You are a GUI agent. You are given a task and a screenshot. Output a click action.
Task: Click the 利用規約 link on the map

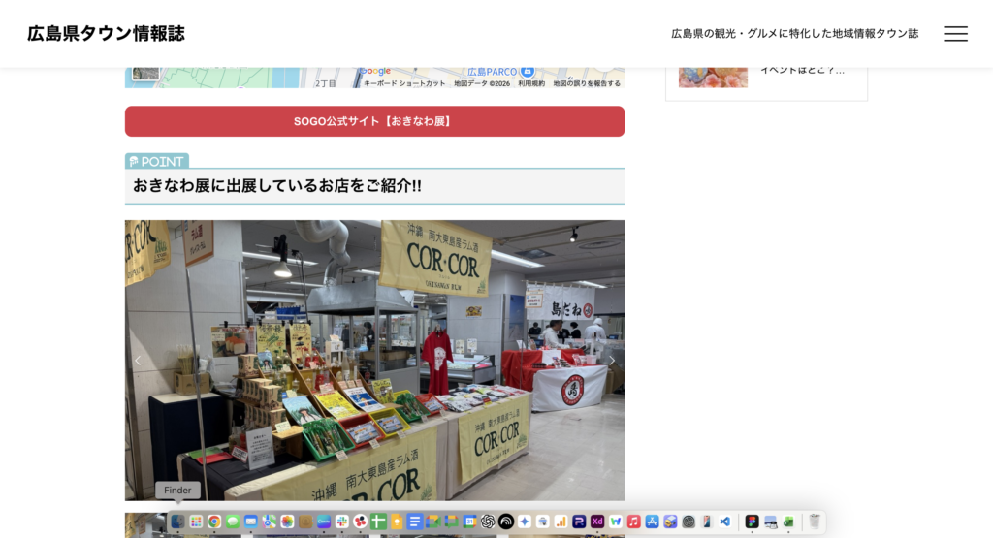coord(530,83)
